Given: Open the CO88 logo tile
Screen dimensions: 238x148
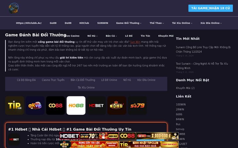Looking at the screenshot, I should (x=56, y=106).
